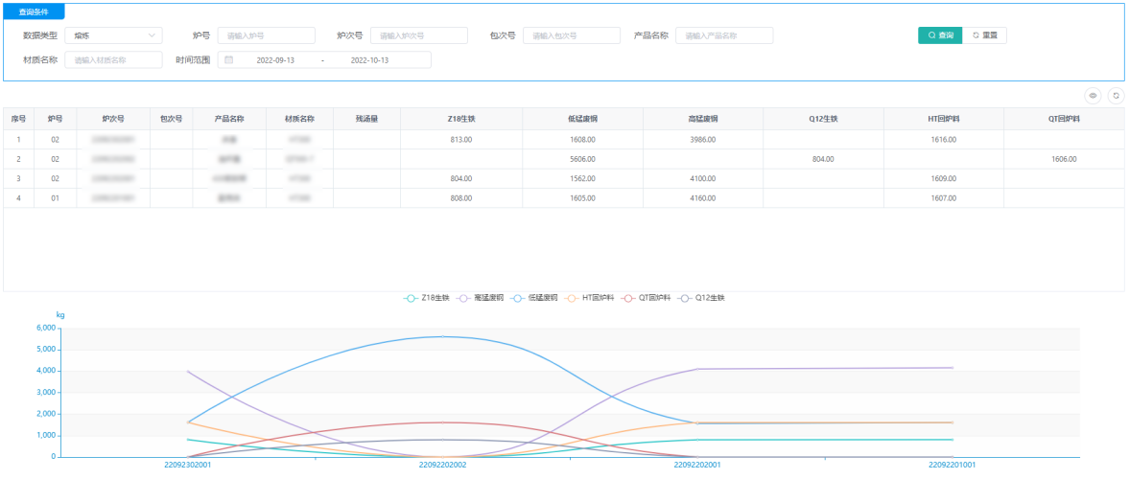The image size is (1129, 479).
Task: Click the Z18生铁 column header
Action: point(461,120)
